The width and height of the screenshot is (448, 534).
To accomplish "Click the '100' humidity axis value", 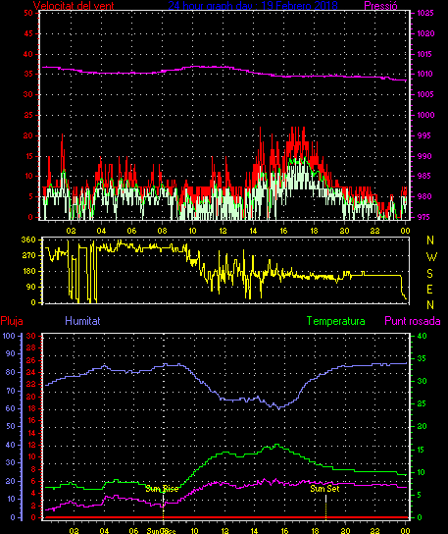I will pos(9,336).
